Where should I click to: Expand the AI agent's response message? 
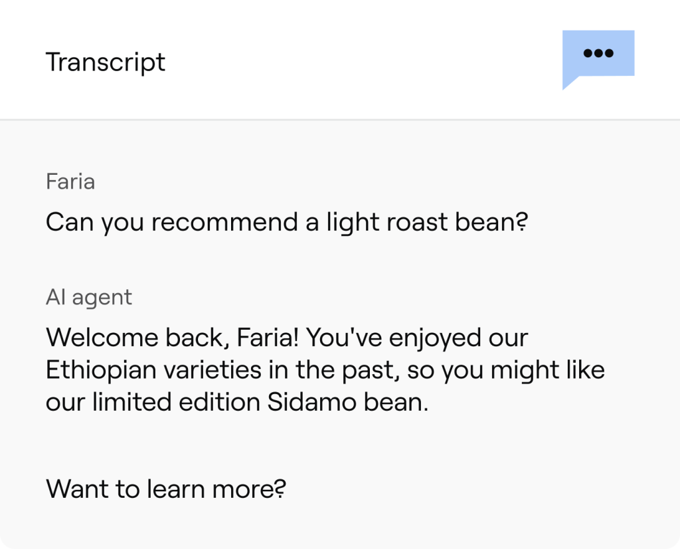pyautogui.click(x=325, y=370)
